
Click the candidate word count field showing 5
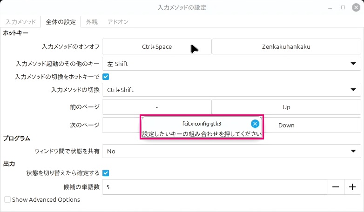(214, 187)
